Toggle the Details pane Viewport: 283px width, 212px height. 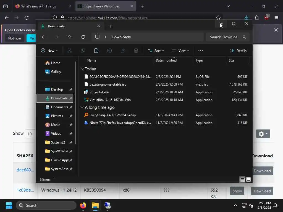(238, 51)
